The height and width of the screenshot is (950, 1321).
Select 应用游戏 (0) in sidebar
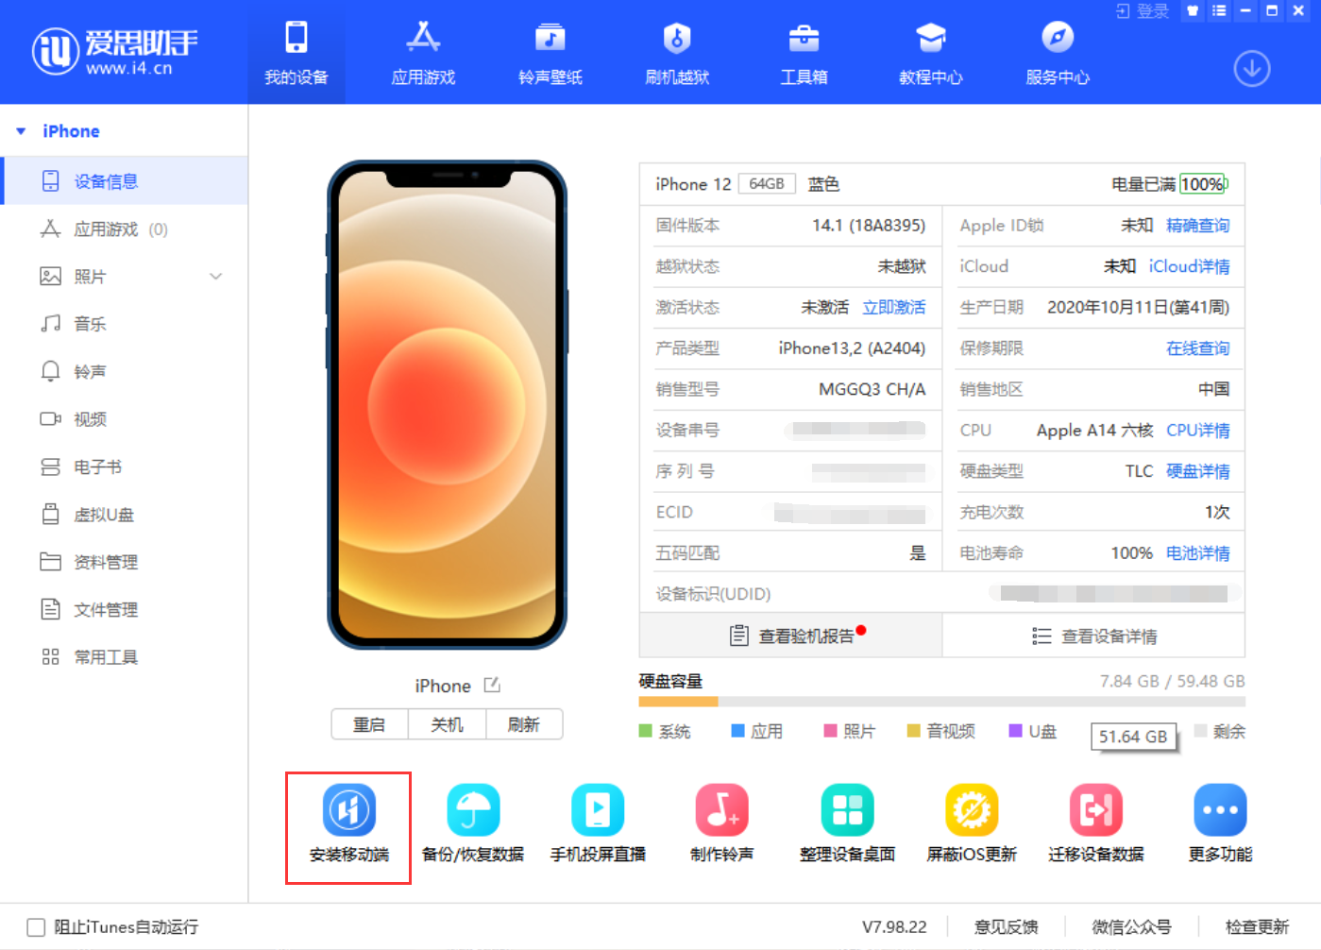[125, 229]
